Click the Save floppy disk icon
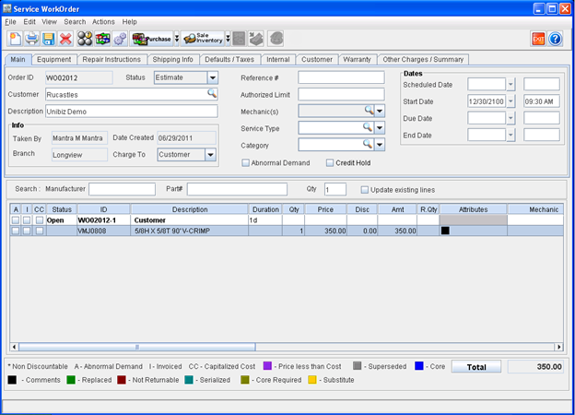This screenshot has height=415, width=575. tap(49, 39)
